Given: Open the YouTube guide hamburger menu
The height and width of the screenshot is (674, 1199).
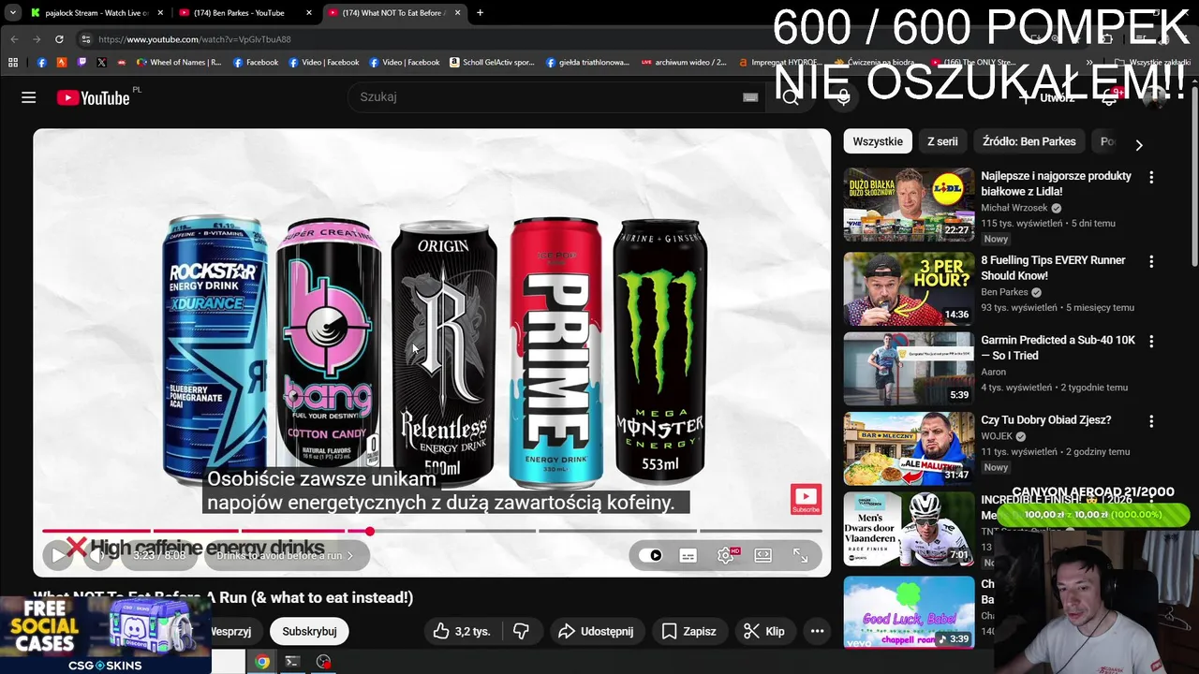Looking at the screenshot, I should 29,97.
